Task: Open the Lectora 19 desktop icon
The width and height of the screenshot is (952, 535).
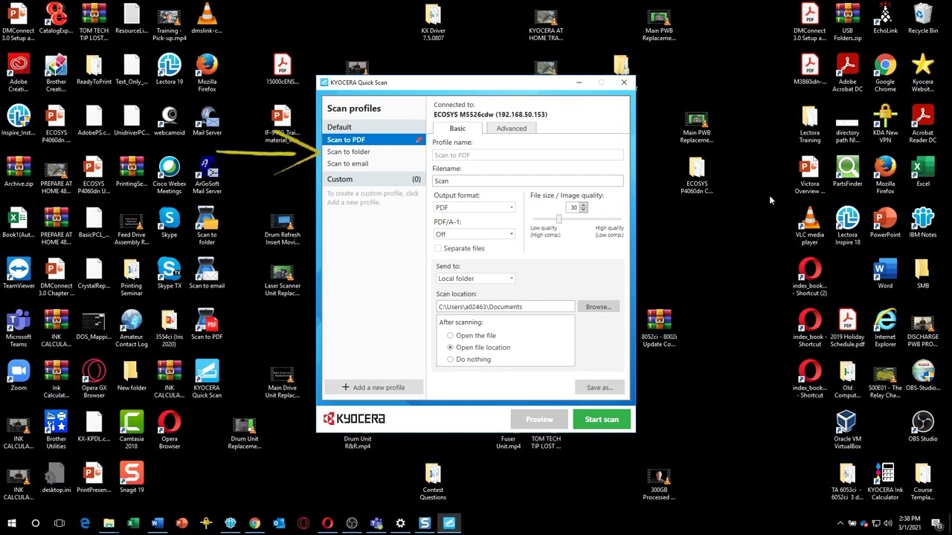Action: point(170,70)
